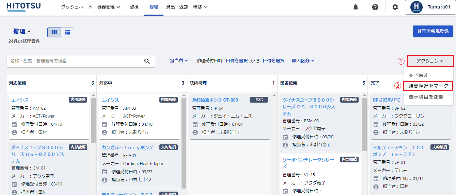This screenshot has height=195, width=456.
Task: Switch to list view
Action: click(67, 32)
